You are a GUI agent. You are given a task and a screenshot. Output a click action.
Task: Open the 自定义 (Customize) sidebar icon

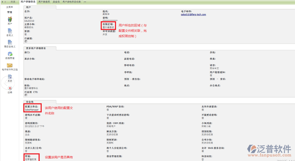[x=10, y=31]
